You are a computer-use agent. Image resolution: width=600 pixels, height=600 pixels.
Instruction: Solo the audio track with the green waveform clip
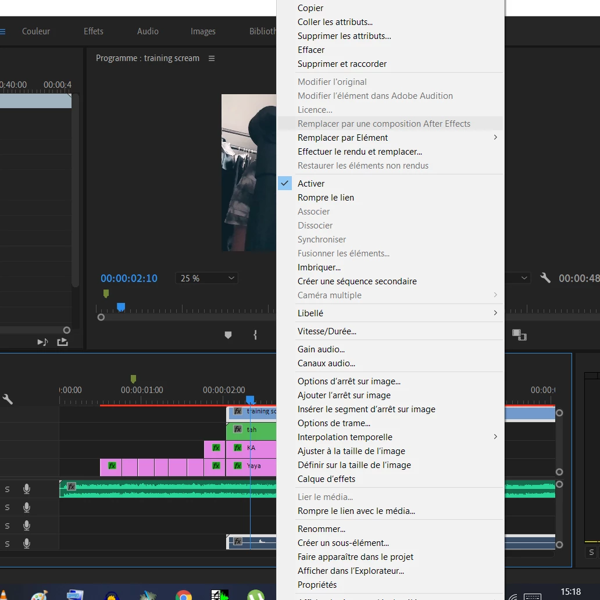pos(7,489)
